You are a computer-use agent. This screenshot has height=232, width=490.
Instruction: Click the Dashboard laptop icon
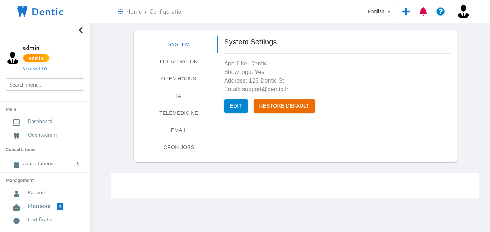tap(17, 122)
